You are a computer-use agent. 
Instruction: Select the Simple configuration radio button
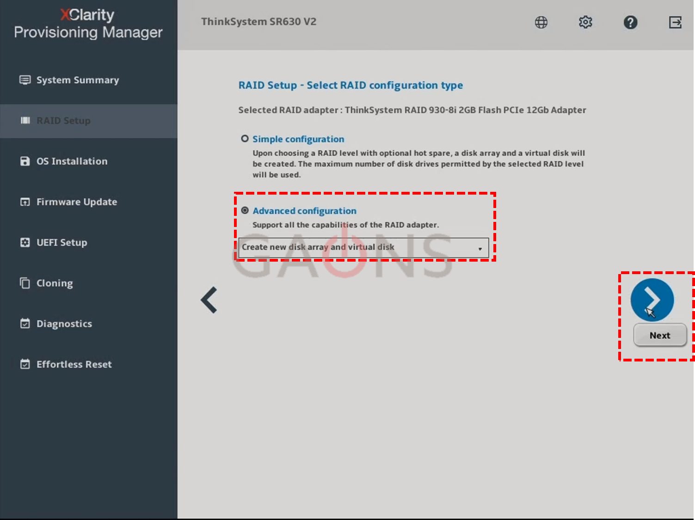[245, 139]
